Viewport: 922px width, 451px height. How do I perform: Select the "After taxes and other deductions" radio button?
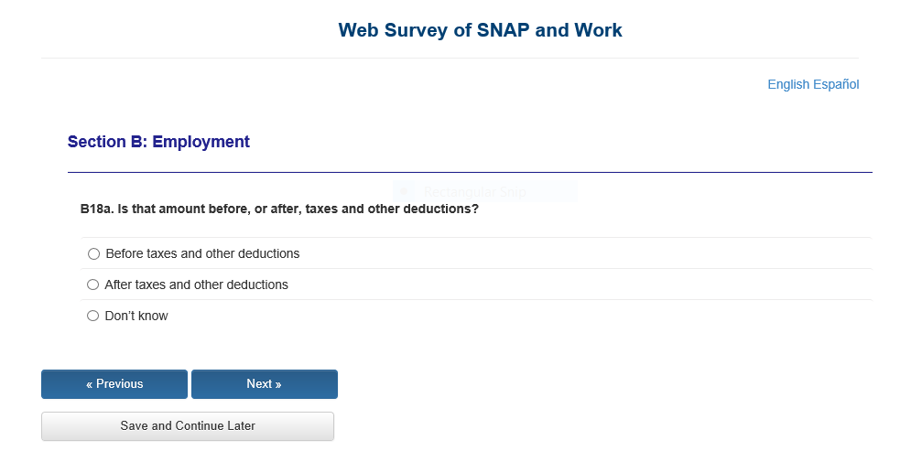point(92,285)
